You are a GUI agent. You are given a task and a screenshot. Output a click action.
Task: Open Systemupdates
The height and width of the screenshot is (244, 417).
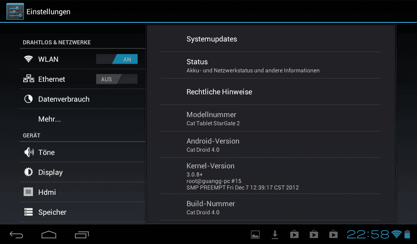tap(271, 39)
